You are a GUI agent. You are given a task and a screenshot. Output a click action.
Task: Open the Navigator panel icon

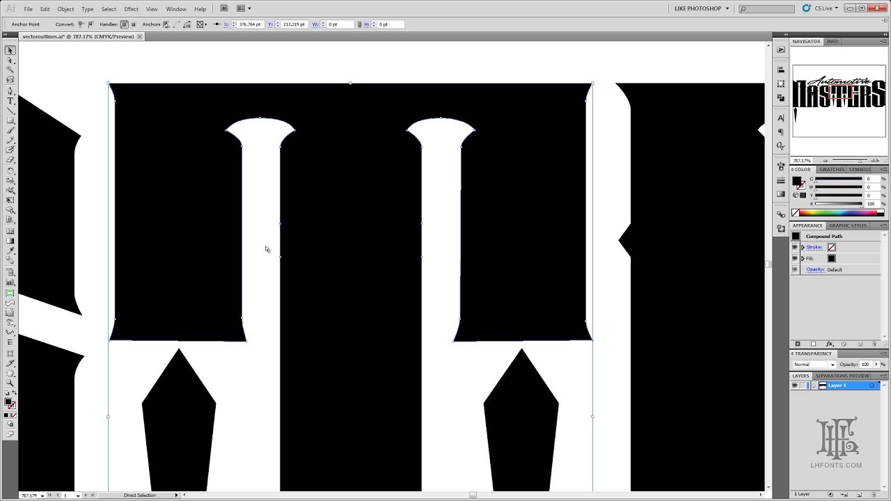point(805,41)
